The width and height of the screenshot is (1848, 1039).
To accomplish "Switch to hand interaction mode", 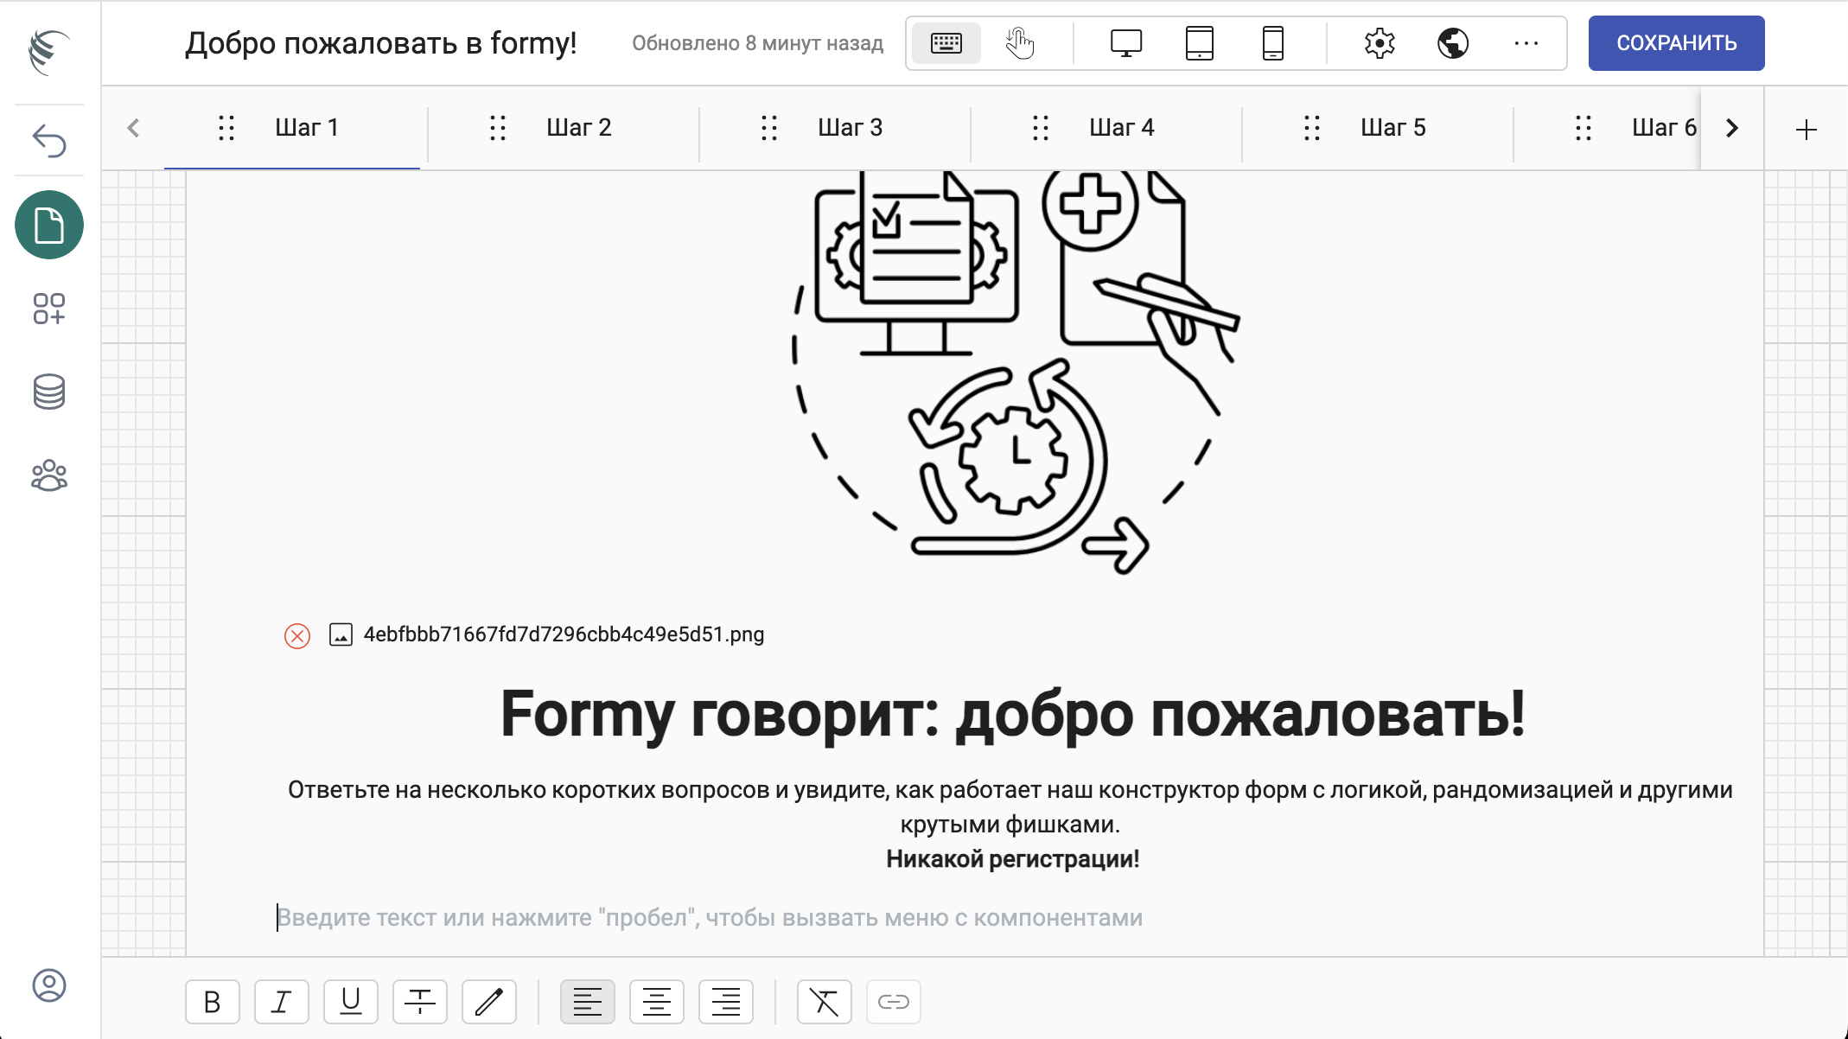I will 1020,43.
